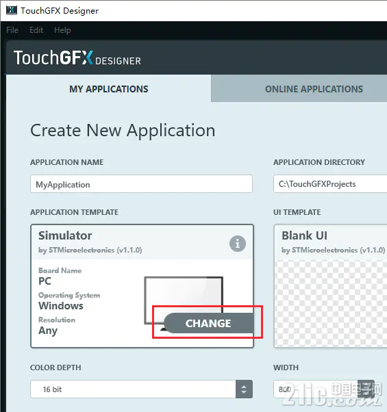Open the File menu
This screenshot has height=412, width=387.
(12, 30)
